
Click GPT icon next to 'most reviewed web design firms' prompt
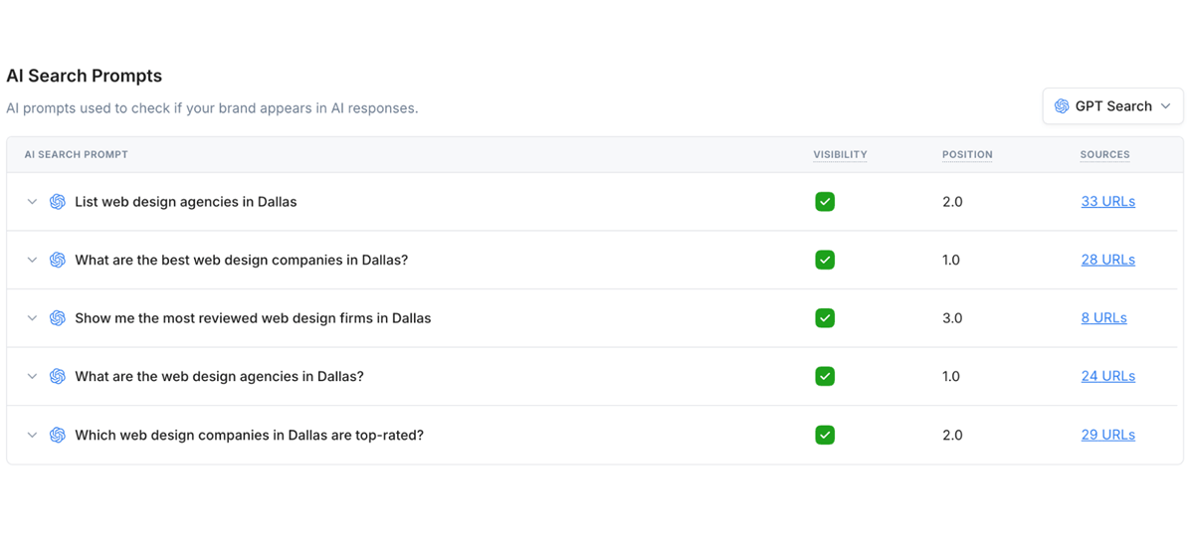click(58, 318)
